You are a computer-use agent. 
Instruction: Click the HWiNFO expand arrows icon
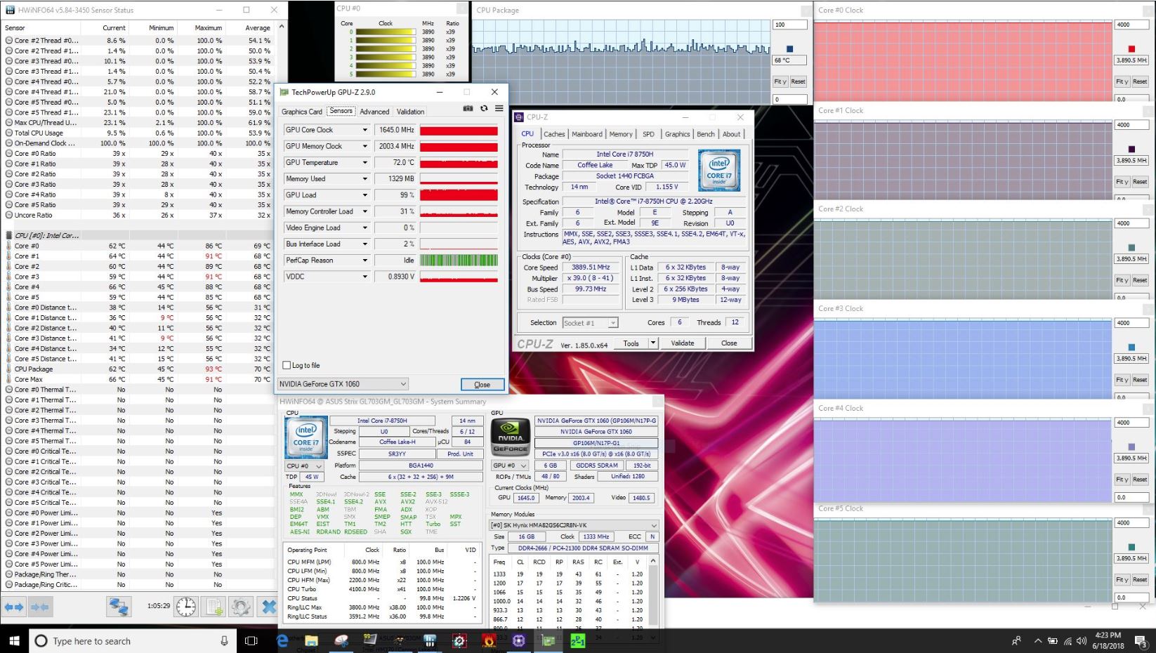(x=14, y=607)
